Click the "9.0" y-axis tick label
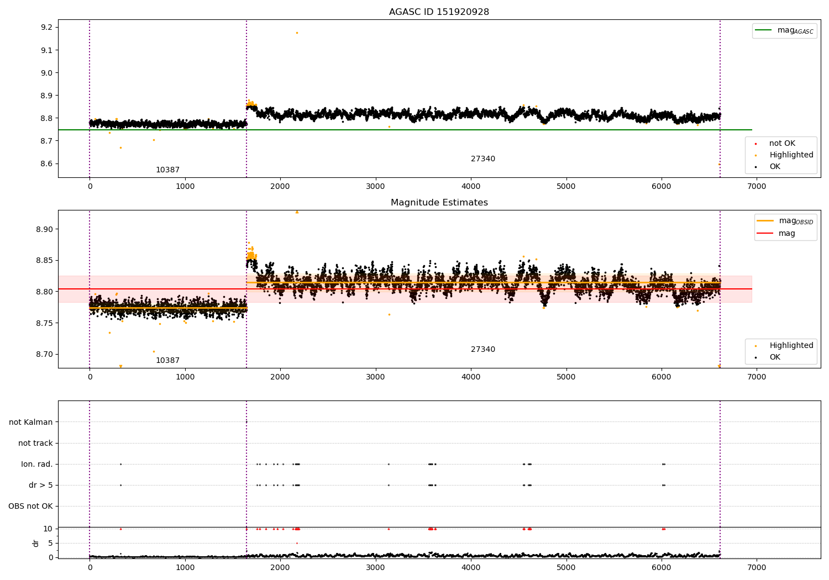829x580 pixels. coord(46,73)
